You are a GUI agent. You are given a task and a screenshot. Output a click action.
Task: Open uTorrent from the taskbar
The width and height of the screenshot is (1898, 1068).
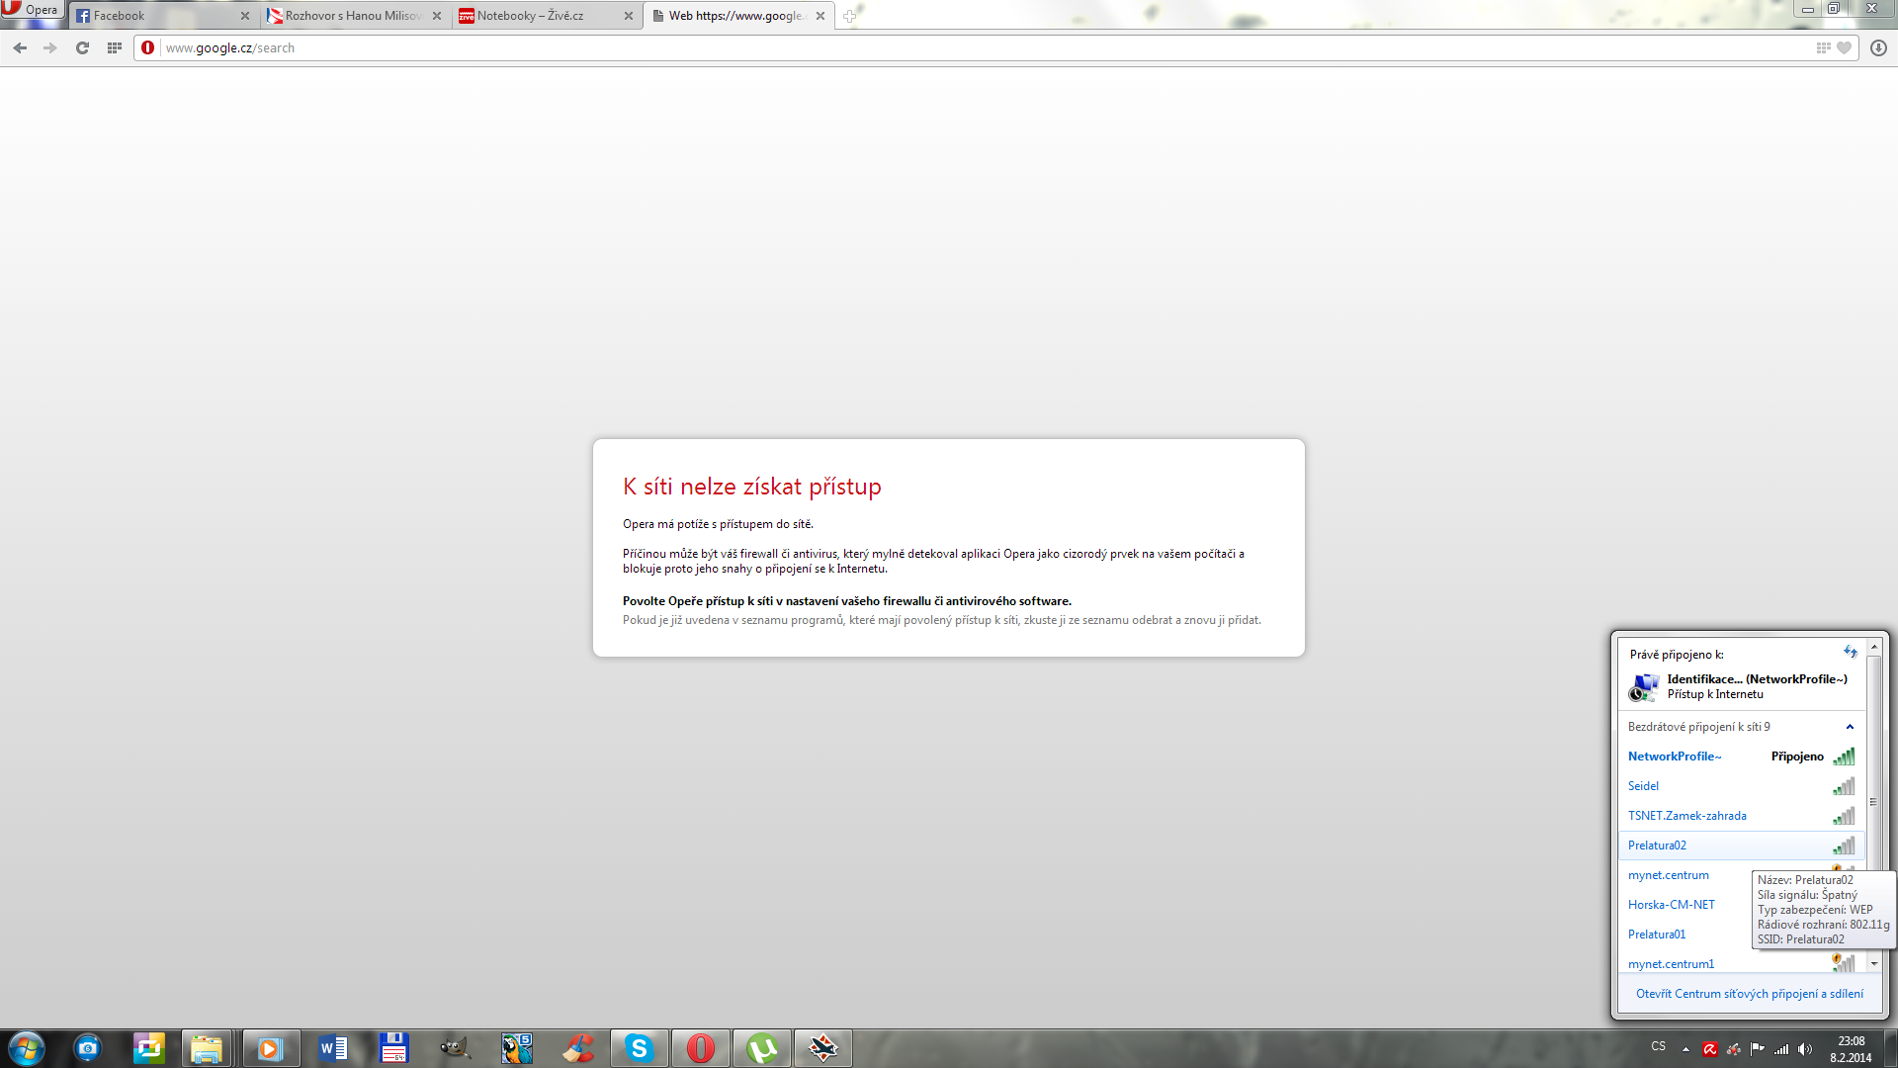tap(762, 1048)
